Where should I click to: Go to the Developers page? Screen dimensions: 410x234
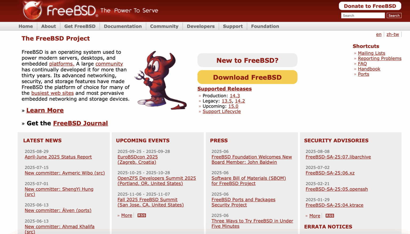200,26
